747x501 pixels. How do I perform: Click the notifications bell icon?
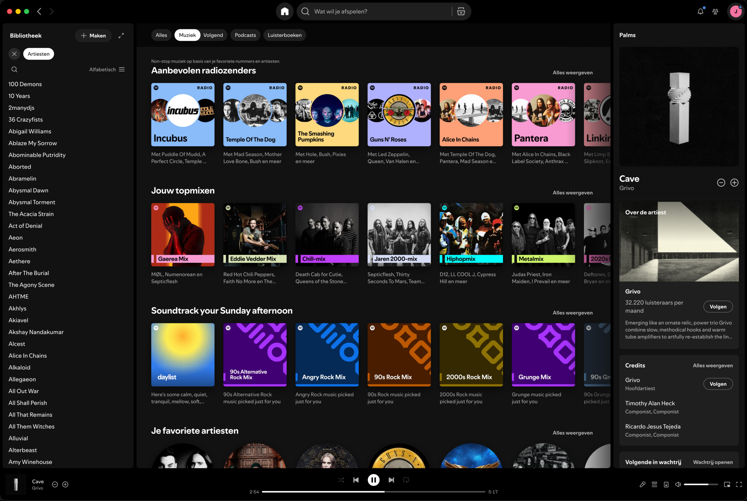(700, 11)
